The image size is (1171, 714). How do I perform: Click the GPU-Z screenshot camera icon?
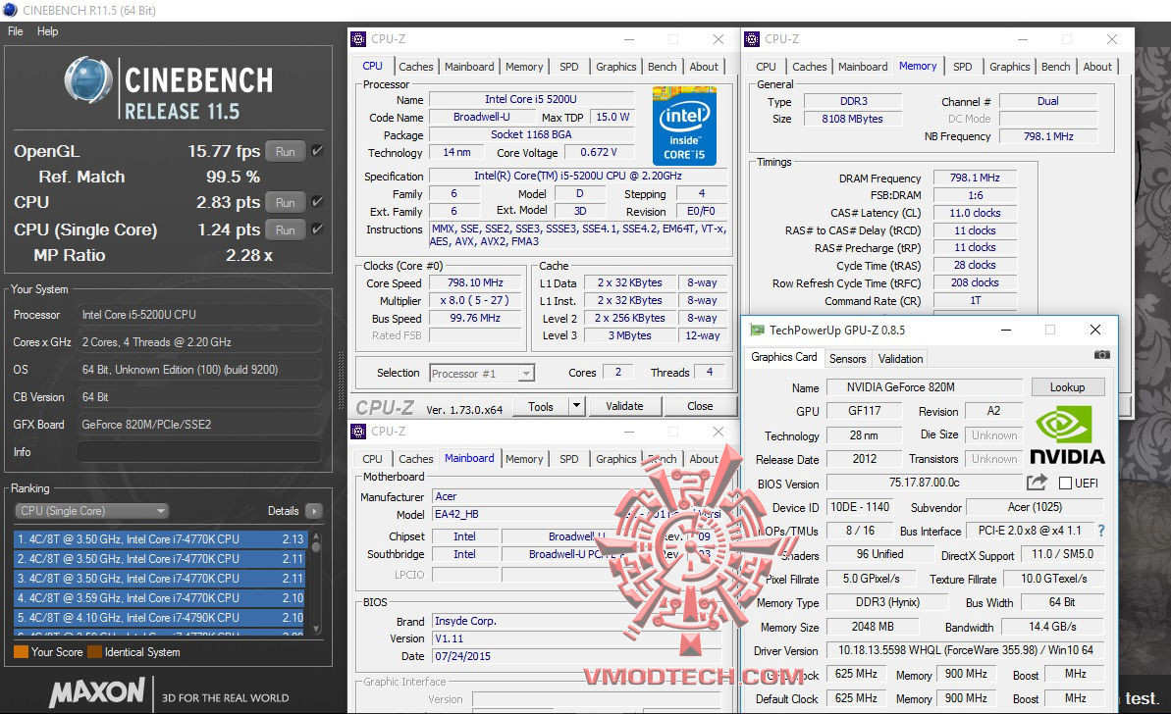tap(1101, 354)
